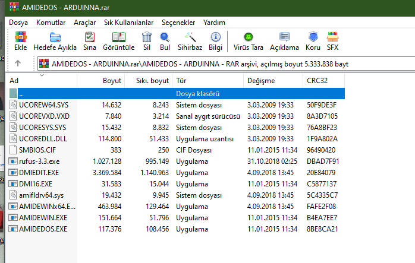Click the AMIDEWIN.EXE application icon
This screenshot has height=263, width=415.
tap(13, 217)
